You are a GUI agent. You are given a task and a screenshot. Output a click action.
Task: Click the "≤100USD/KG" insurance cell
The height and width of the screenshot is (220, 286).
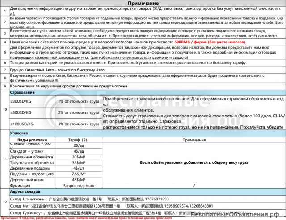point(23,124)
